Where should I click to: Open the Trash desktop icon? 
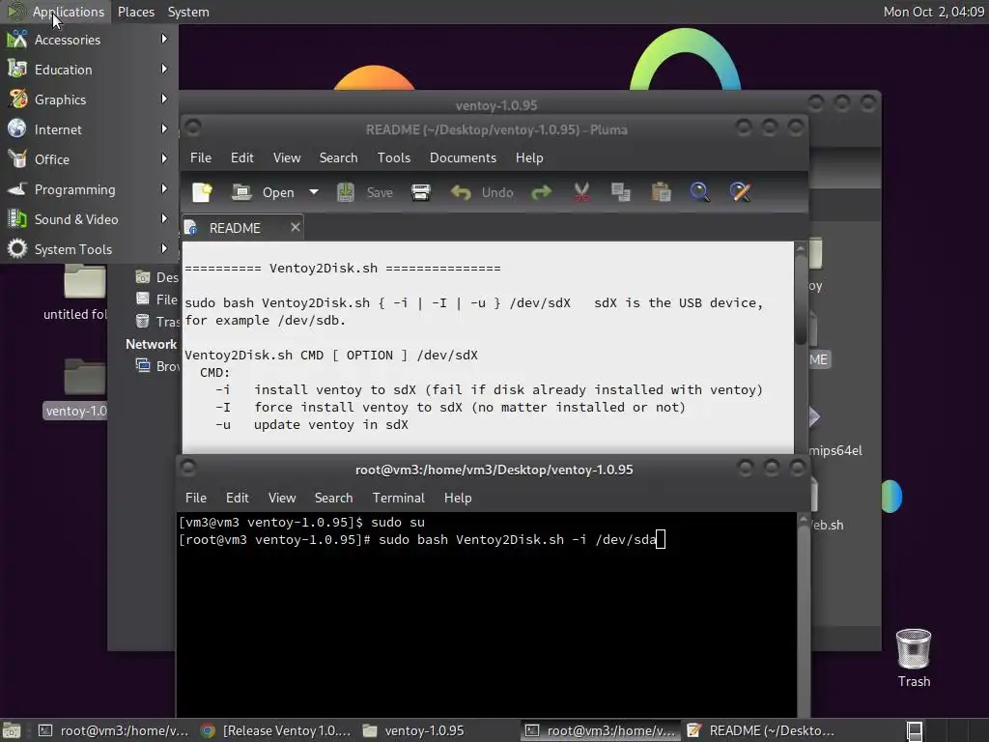(914, 657)
